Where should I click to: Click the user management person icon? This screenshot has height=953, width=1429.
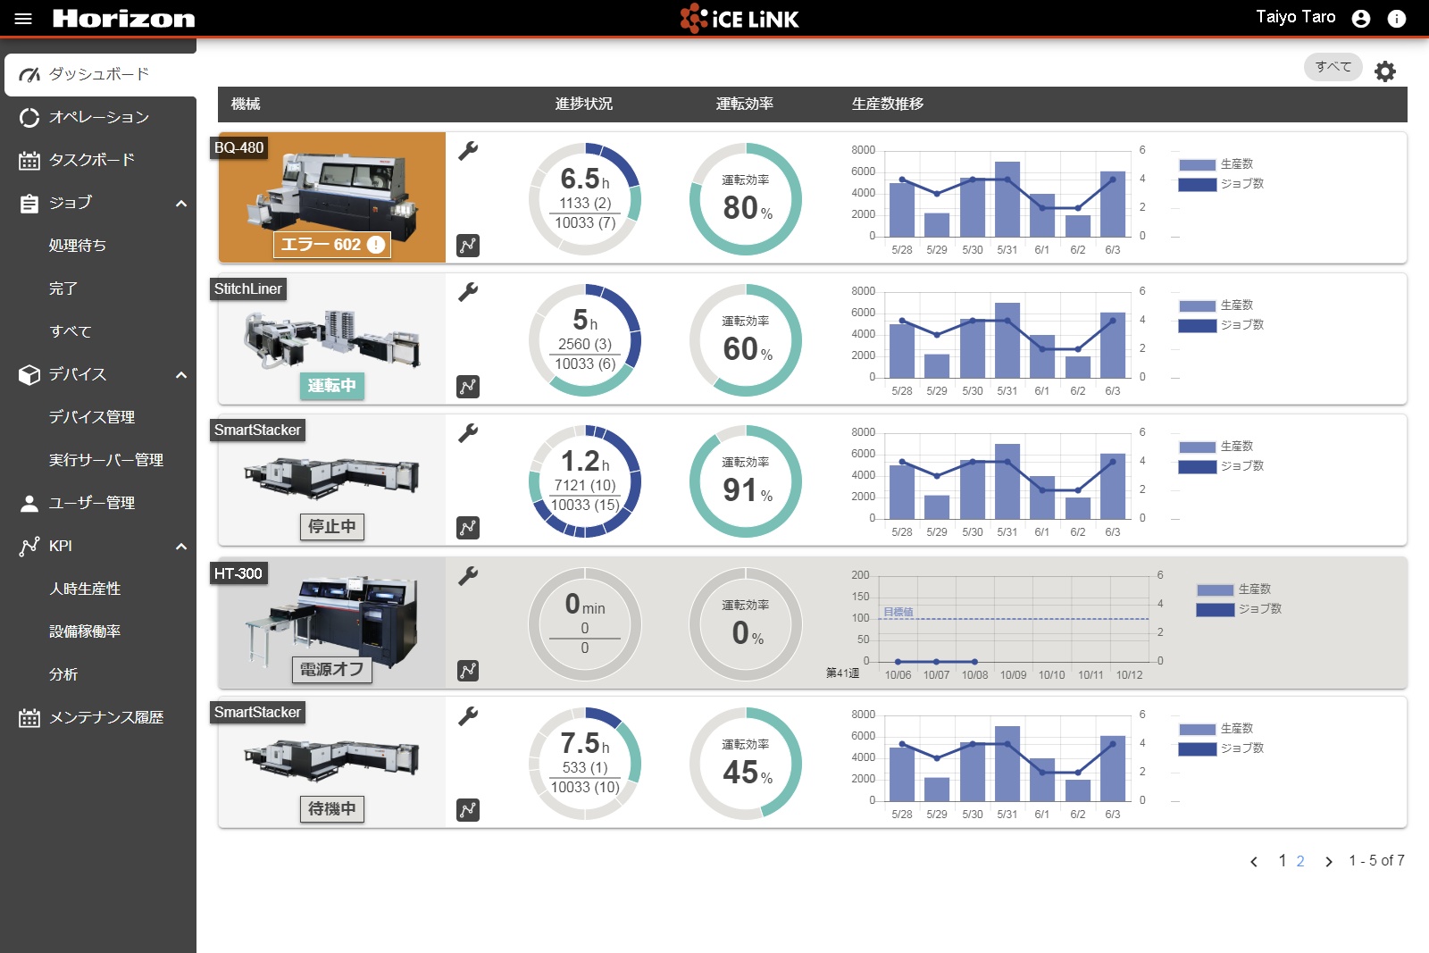tap(29, 503)
